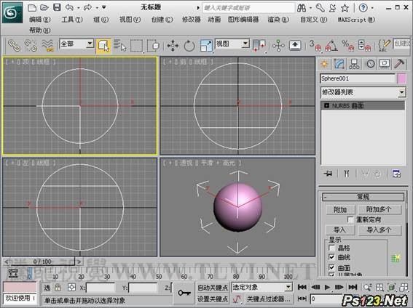This screenshot has height=308, width=413.
Task: Click the Select and Link tool
Action: 14,46
